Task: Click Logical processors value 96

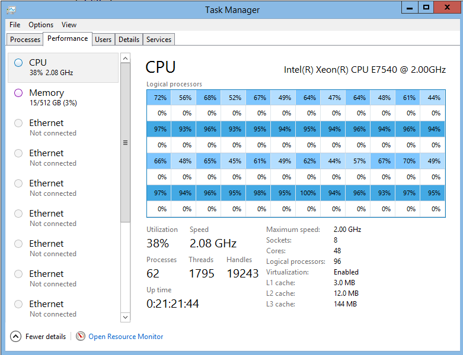Action: [x=337, y=262]
